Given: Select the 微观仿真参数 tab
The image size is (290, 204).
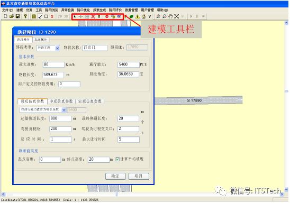Looking at the screenshot, I should 32,101.
